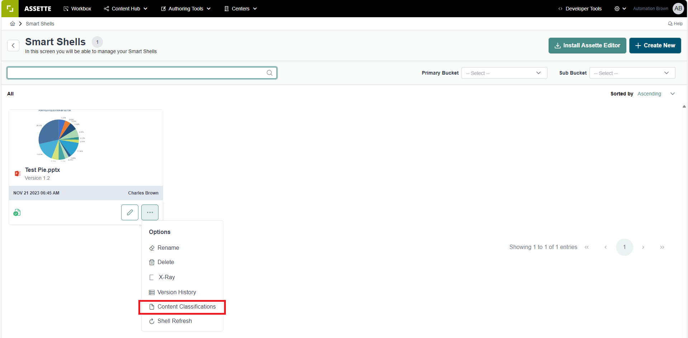Click the Charles Brown author name
Image resolution: width=688 pixels, height=338 pixels.
coord(143,193)
